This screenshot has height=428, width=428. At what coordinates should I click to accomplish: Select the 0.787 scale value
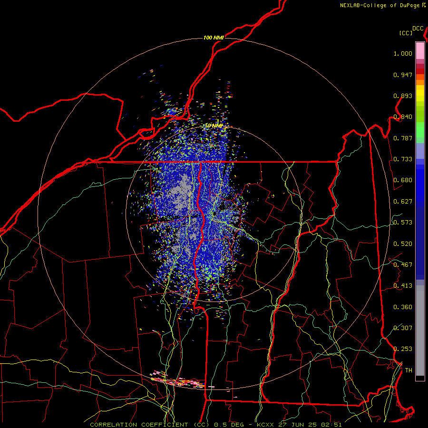(x=403, y=138)
